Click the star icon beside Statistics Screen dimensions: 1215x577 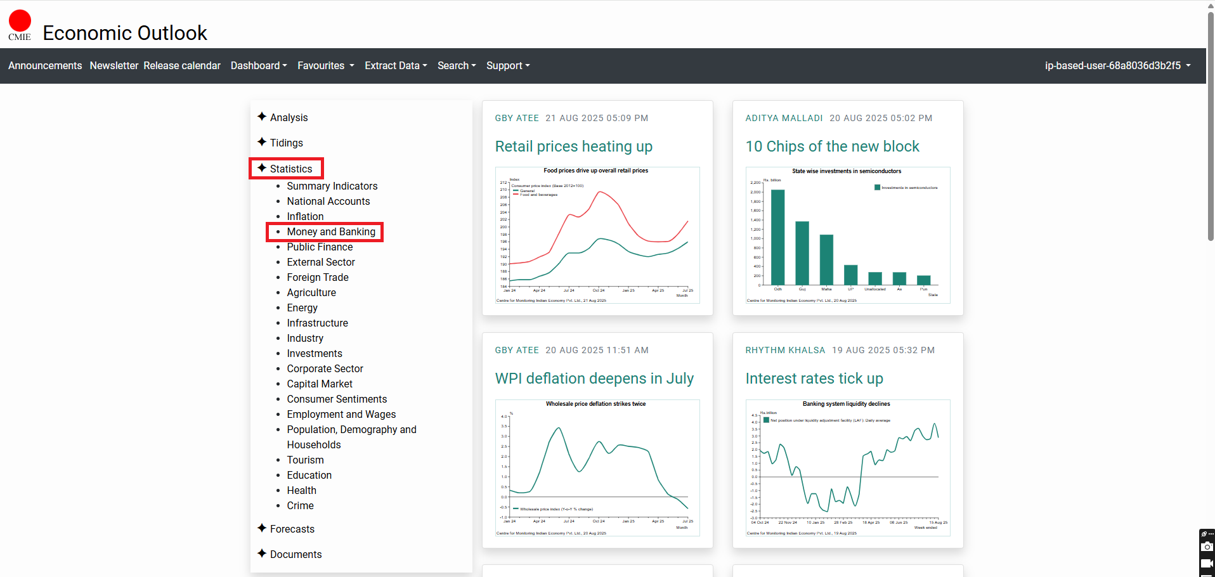coord(262,168)
